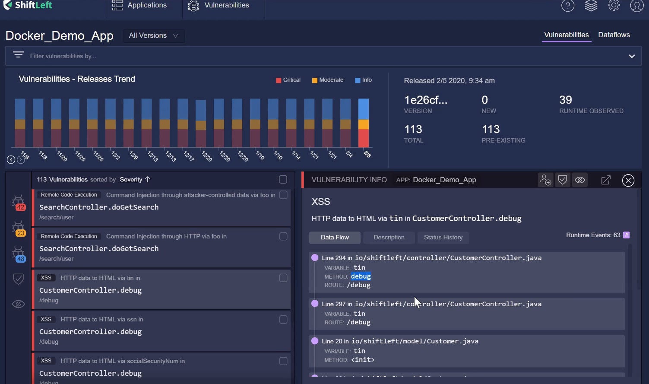The width and height of the screenshot is (649, 384).
Task: Open the XSS via socialSecurityNum vulnerability
Action: (x=161, y=368)
